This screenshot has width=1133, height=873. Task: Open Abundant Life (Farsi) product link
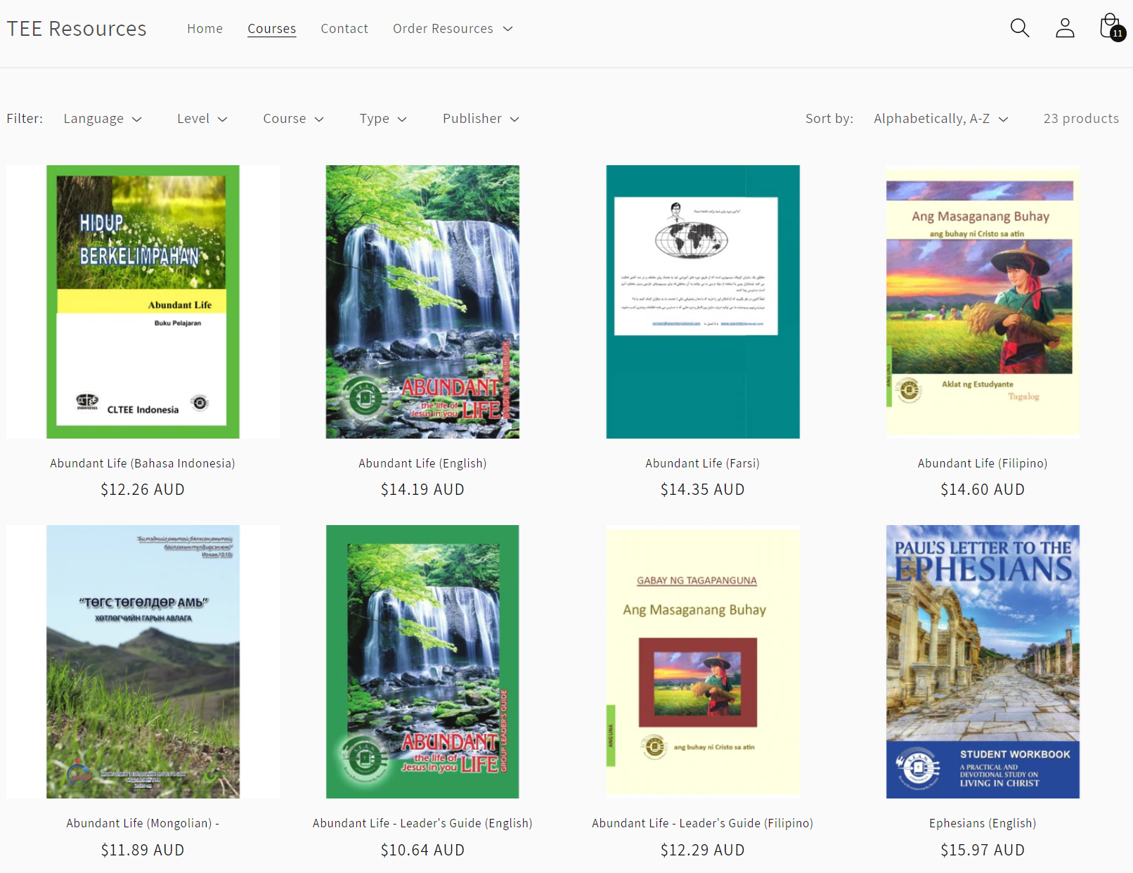[x=702, y=463]
